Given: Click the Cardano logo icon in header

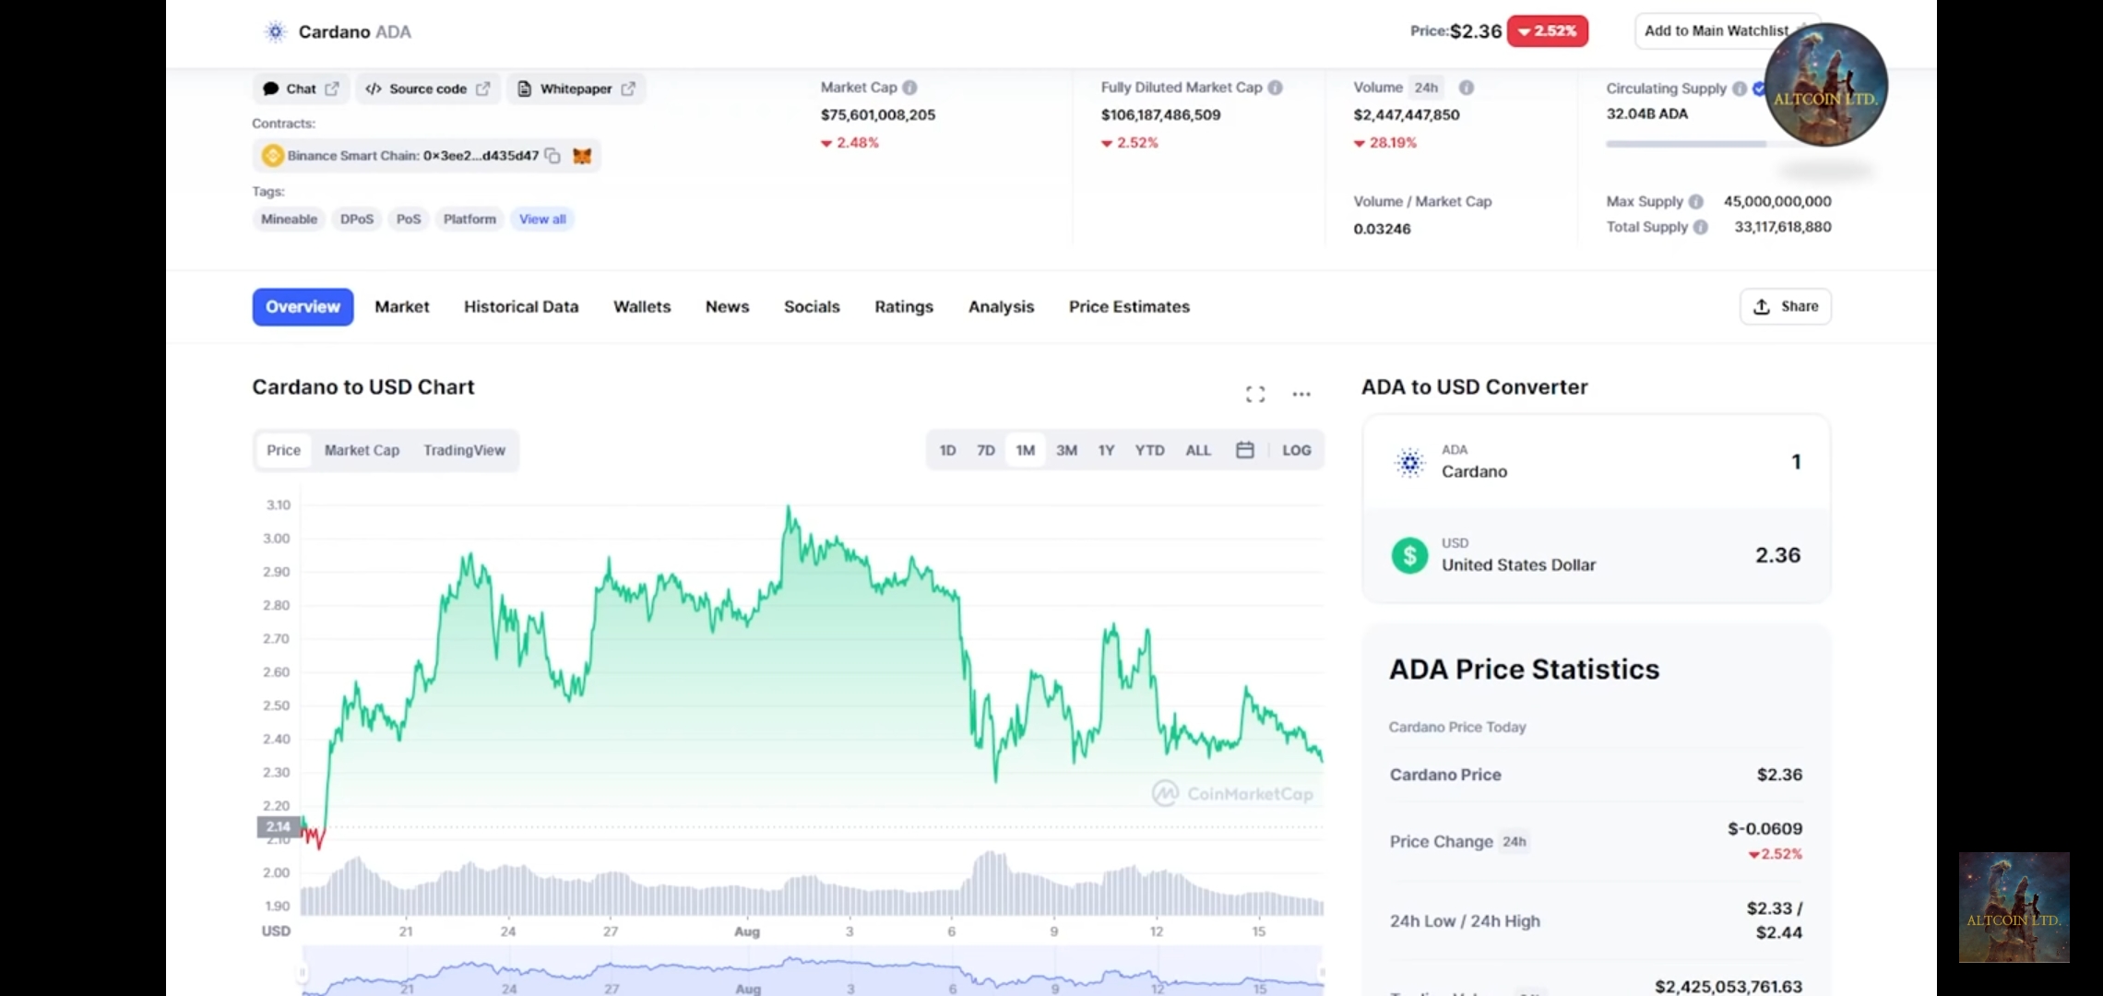Looking at the screenshot, I should 275,31.
